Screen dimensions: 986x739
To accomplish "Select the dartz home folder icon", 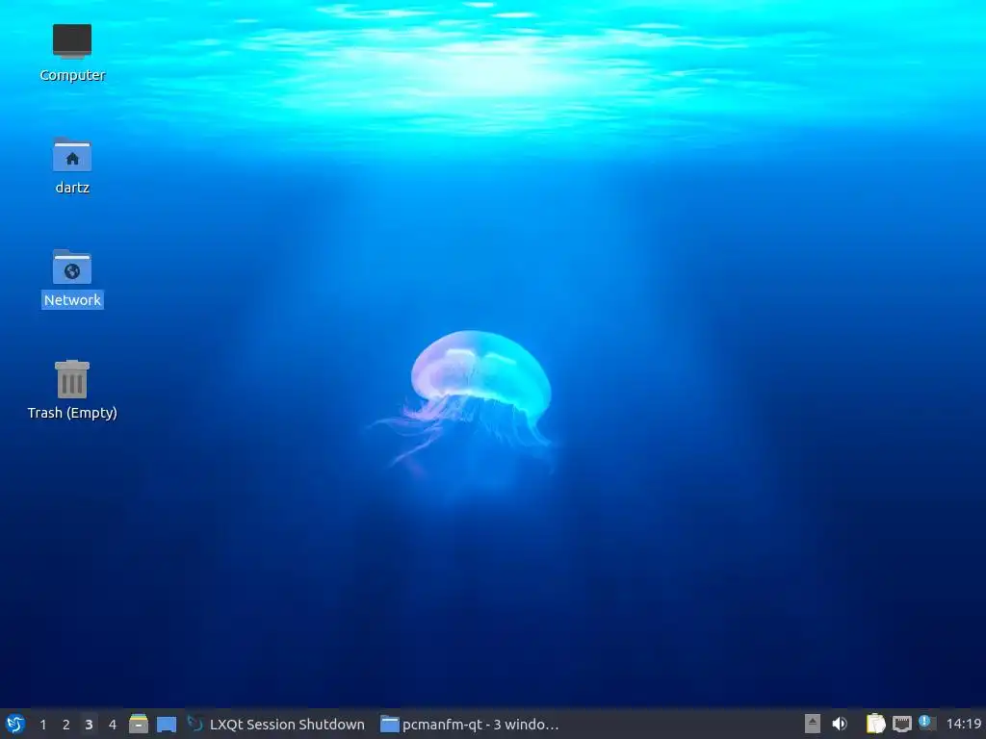I will pos(72,154).
